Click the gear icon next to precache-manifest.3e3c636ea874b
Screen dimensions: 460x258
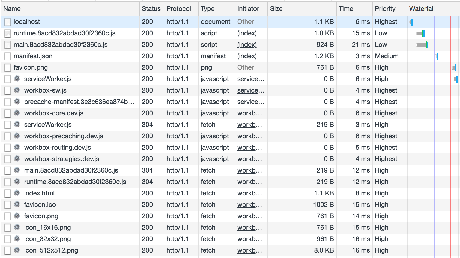pyautogui.click(x=17, y=102)
